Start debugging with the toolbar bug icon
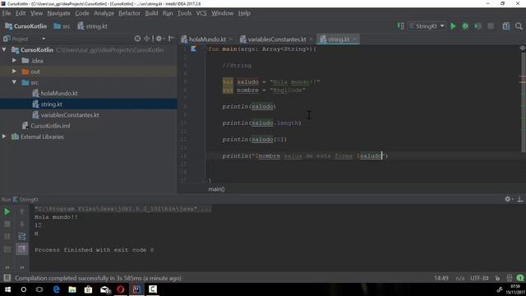 click(x=465, y=26)
